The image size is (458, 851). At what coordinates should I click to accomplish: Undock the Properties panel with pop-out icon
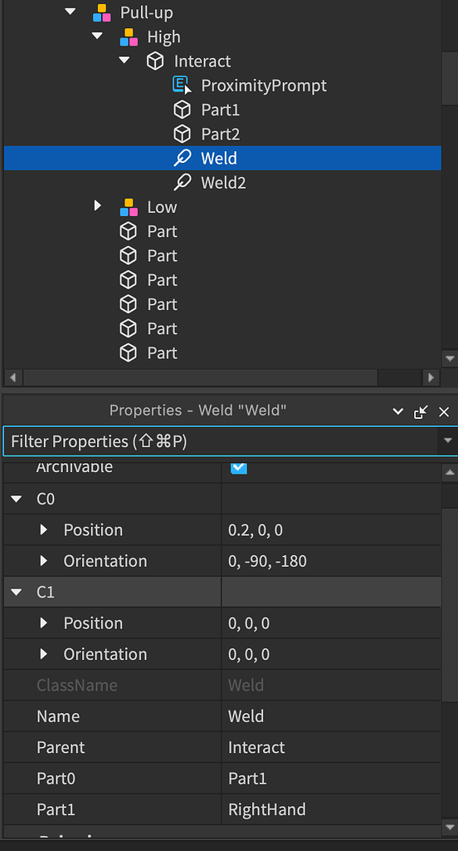tap(421, 411)
